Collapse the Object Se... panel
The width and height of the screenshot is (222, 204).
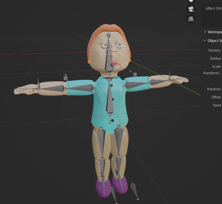[205, 41]
